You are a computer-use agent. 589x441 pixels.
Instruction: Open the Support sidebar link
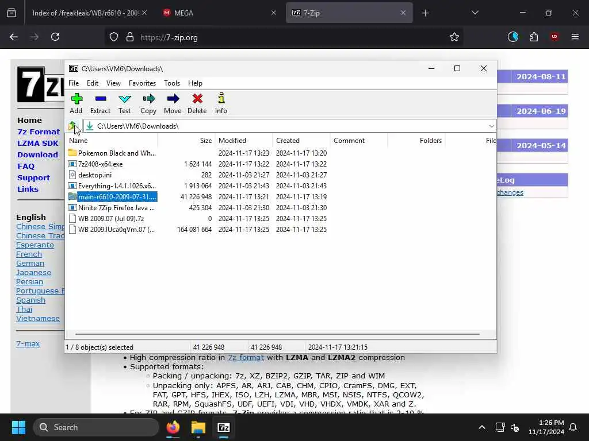(33, 178)
